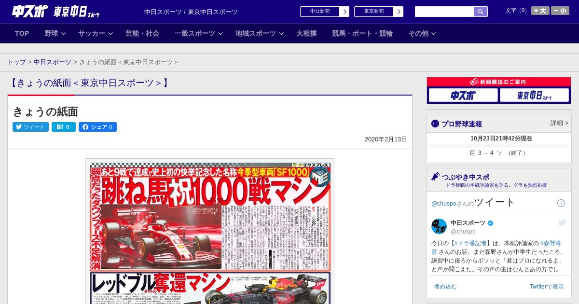Image resolution: width=579 pixels, height=304 pixels.
Task: Click the 新聞購読のご案内 banner header
Action: click(x=499, y=82)
